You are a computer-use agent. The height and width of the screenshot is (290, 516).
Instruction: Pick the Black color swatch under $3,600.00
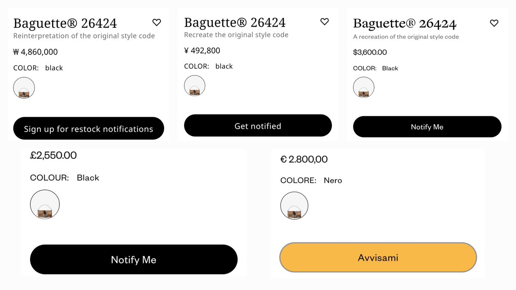(364, 88)
